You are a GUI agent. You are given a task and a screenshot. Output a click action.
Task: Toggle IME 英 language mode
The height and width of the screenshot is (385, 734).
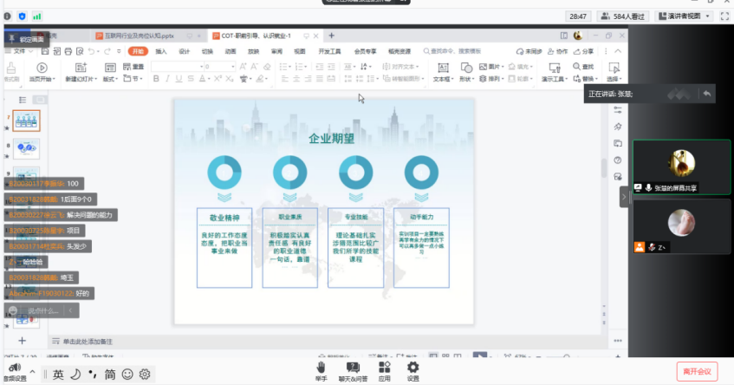click(58, 374)
